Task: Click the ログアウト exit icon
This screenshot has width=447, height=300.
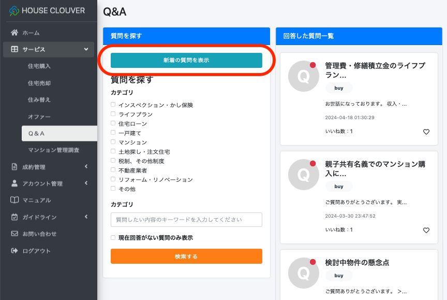Action: [x=14, y=251]
